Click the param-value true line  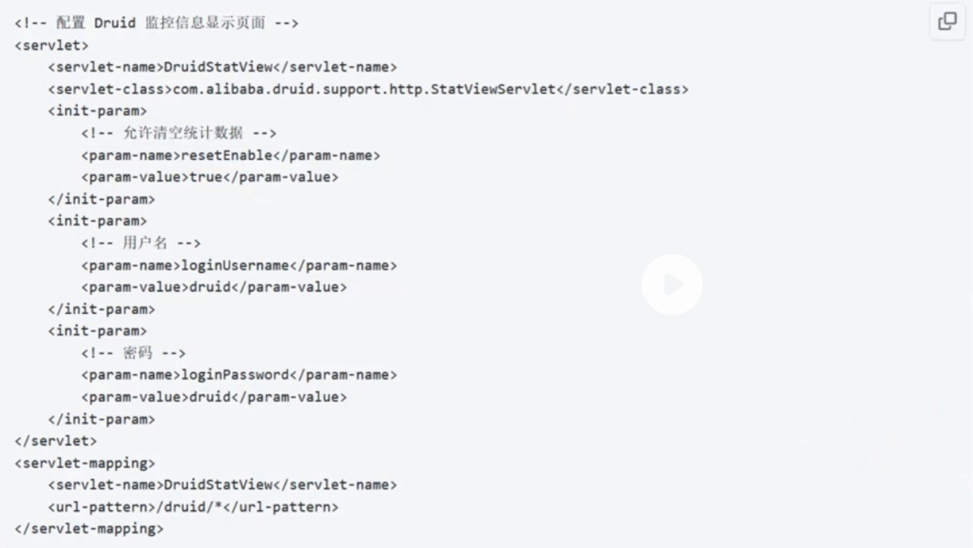tap(210, 177)
